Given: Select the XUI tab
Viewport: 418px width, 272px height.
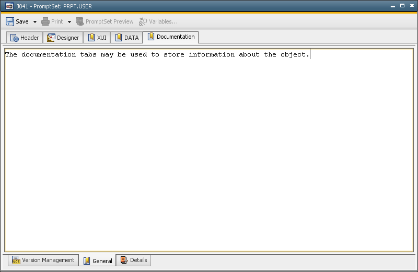Looking at the screenshot, I should coord(97,38).
